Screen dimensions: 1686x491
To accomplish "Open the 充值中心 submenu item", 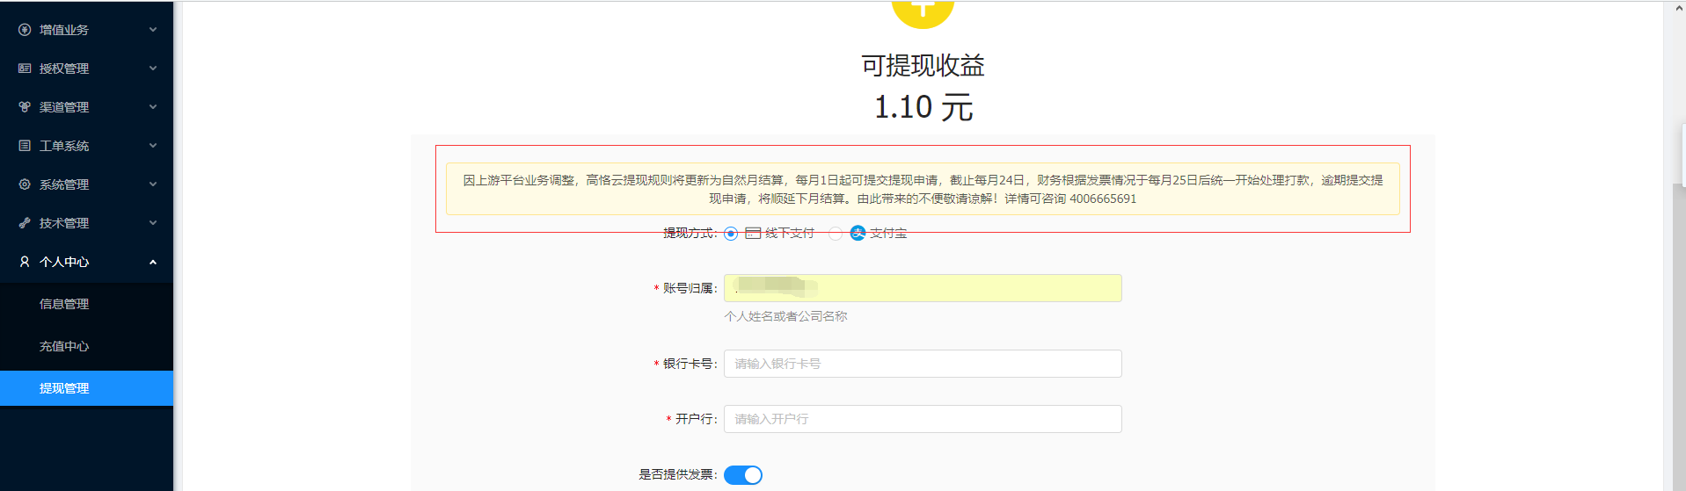I will (x=64, y=346).
